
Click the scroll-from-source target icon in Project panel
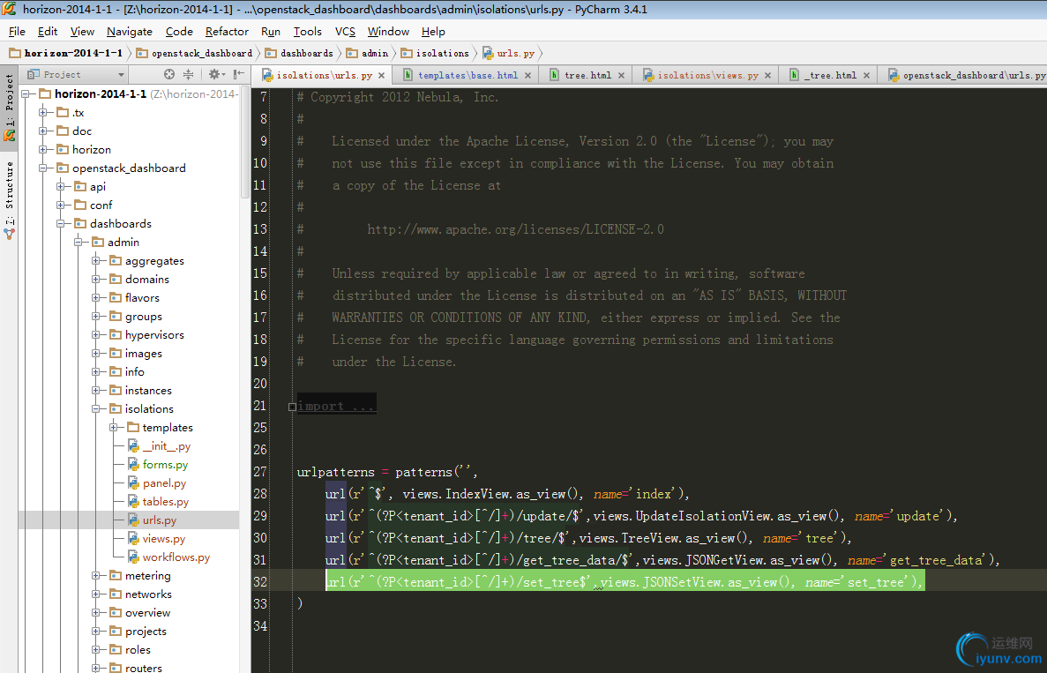tap(169, 75)
